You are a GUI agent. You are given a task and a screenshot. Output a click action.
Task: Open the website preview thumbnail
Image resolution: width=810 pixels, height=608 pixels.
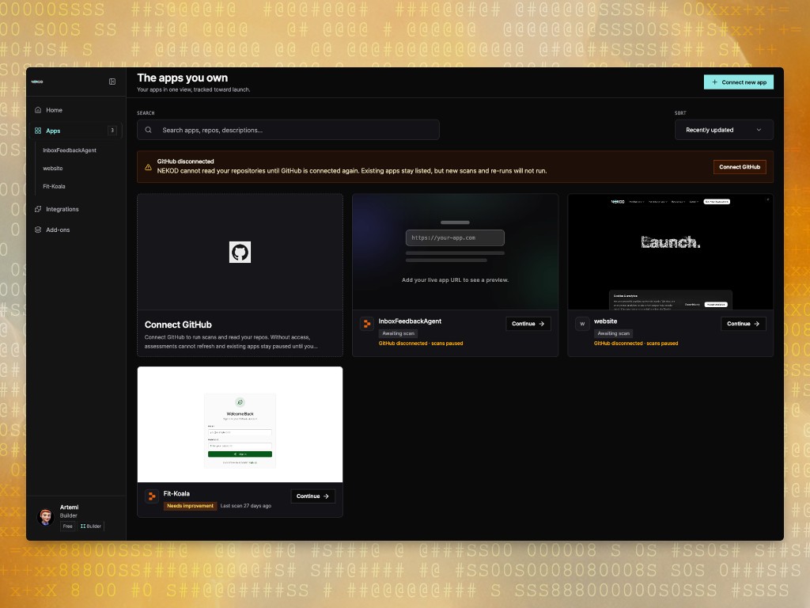coord(670,253)
